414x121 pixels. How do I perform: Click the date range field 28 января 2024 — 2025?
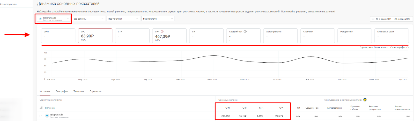391,19
